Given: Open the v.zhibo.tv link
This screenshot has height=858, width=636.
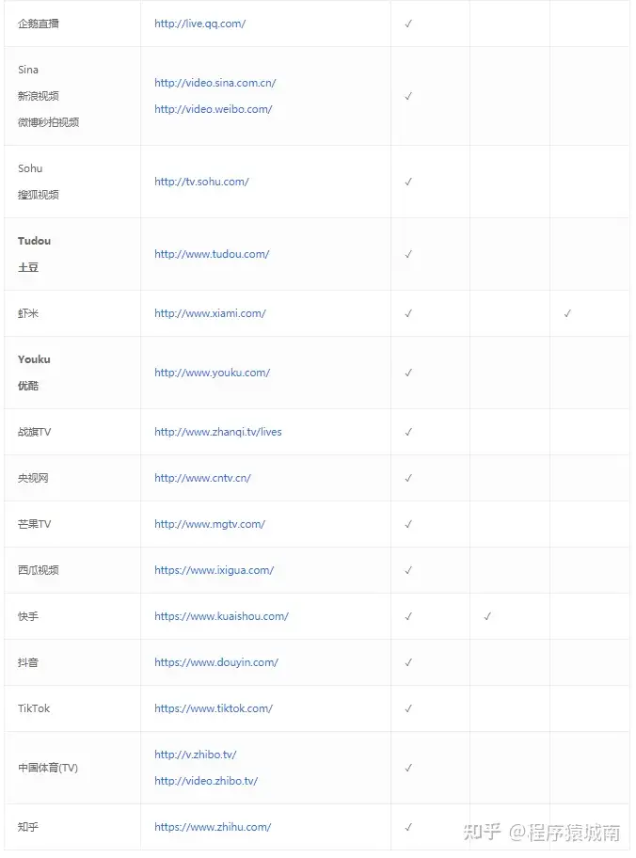Looking at the screenshot, I should point(195,755).
